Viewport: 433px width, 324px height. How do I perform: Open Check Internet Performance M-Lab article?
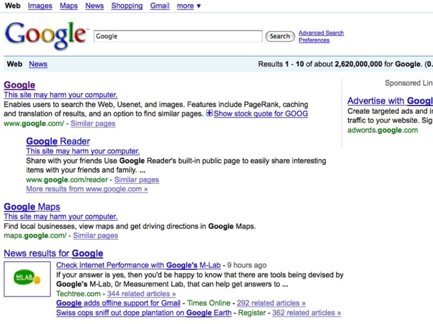[138, 265]
